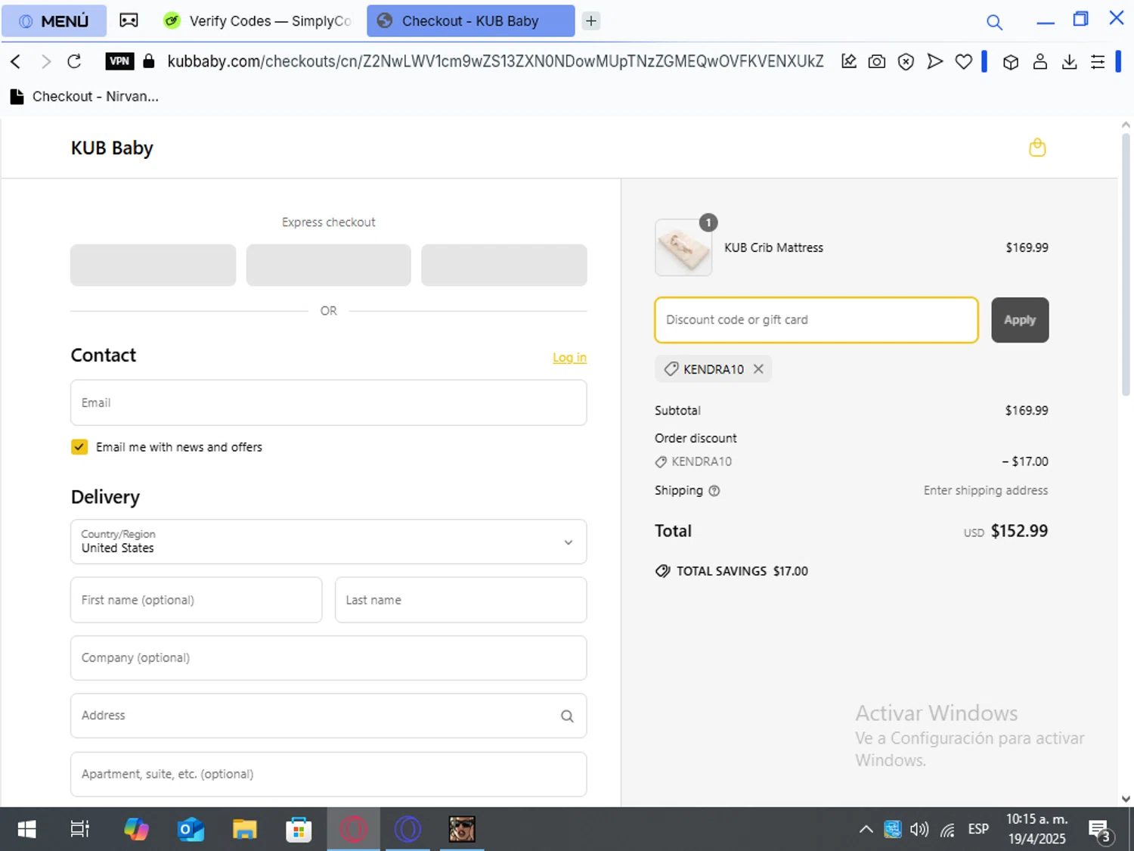The image size is (1134, 851).
Task: Show hidden system tray icons
Action: point(866,830)
